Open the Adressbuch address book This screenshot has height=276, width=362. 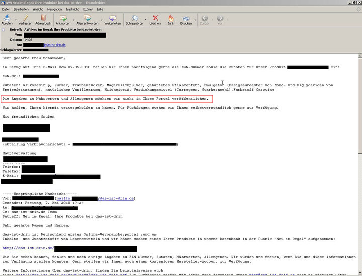click(43, 20)
